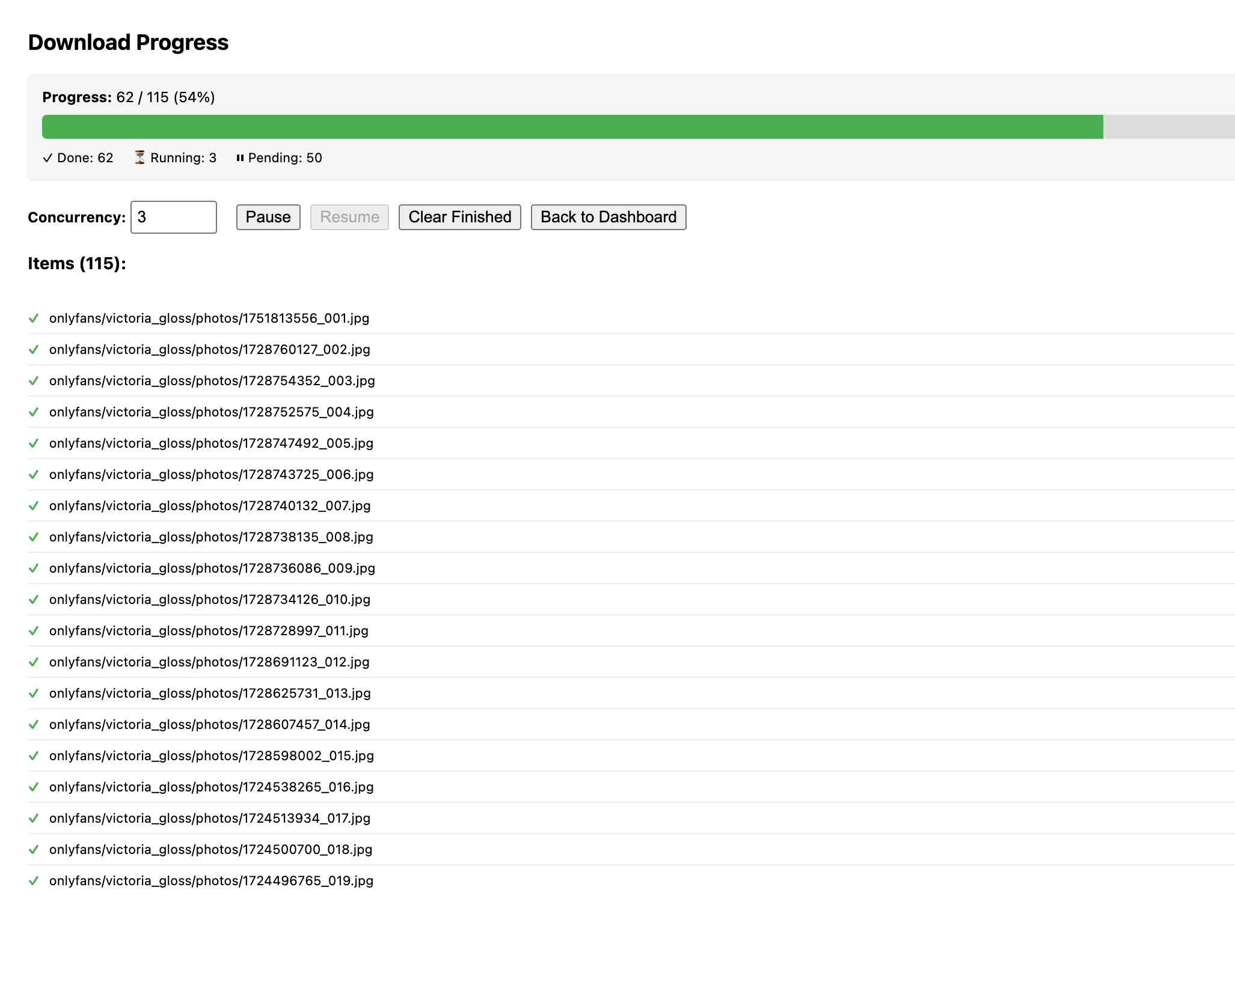
Task: Click the pause icon beside Pending count
Action: (241, 157)
